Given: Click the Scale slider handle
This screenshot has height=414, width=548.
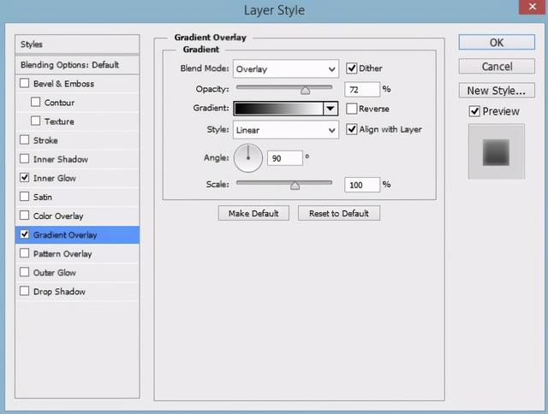Looking at the screenshot, I should (x=295, y=186).
